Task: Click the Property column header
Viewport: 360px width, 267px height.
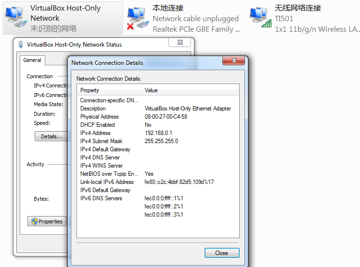Action: 110,90
